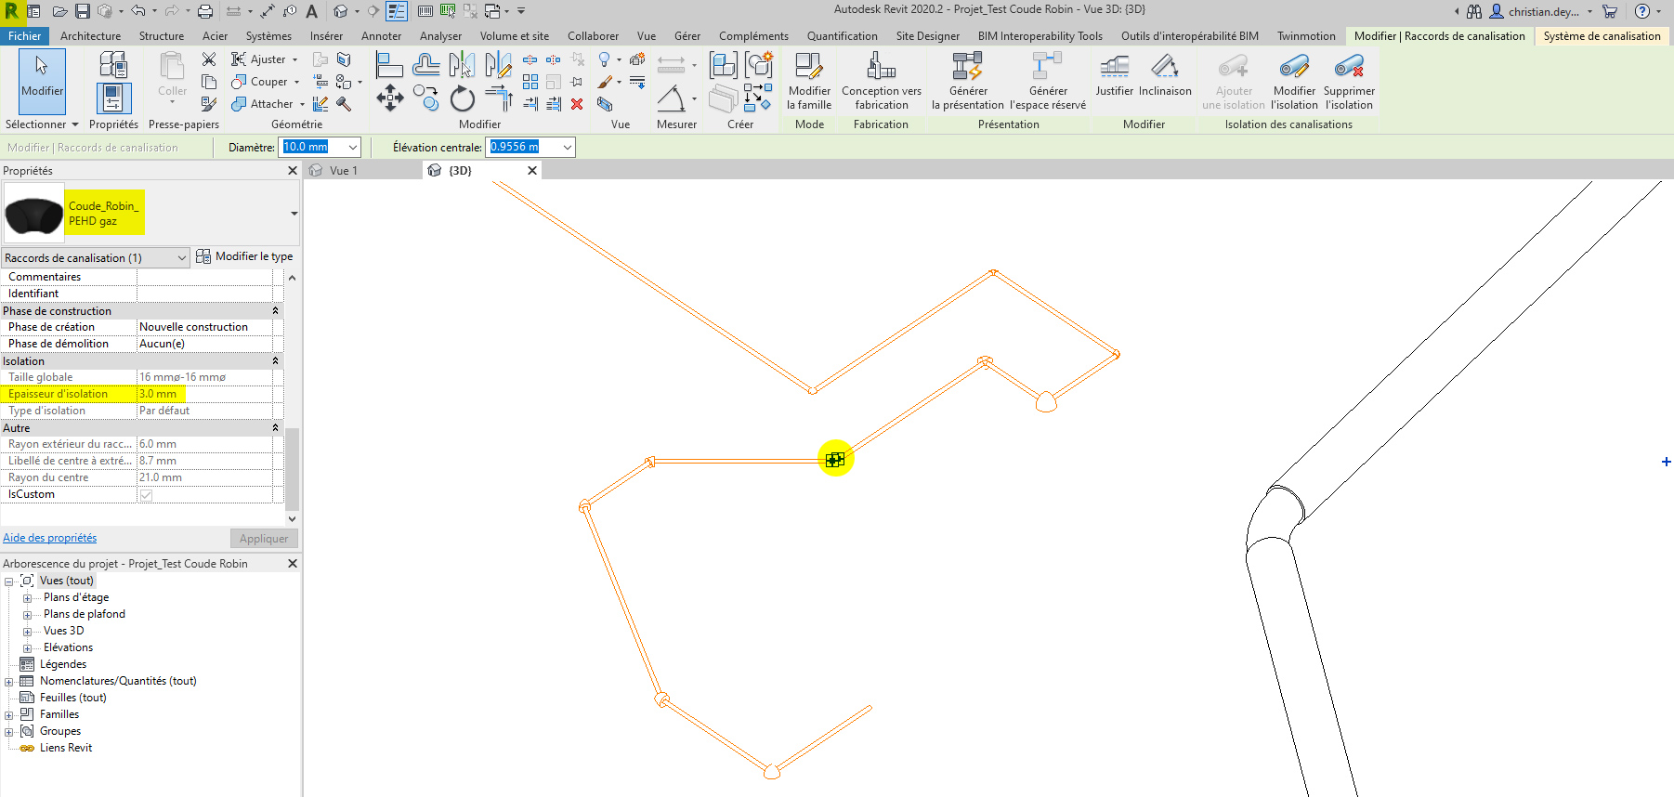Screen dimensions: 1674x797
Task: Open the Systèmes ribbon tab
Action: pyautogui.click(x=268, y=36)
